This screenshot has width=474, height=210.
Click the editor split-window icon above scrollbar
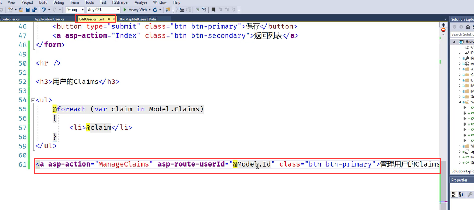(x=443, y=25)
